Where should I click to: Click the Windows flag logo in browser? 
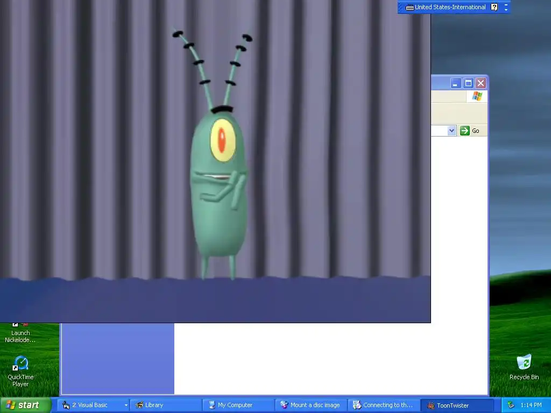point(477,96)
